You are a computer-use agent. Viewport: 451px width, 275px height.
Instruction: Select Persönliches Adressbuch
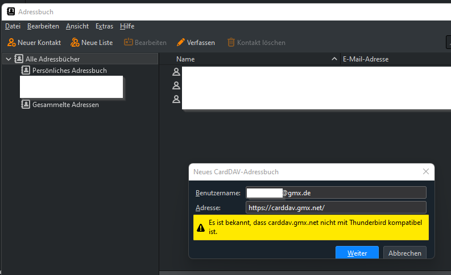point(69,70)
